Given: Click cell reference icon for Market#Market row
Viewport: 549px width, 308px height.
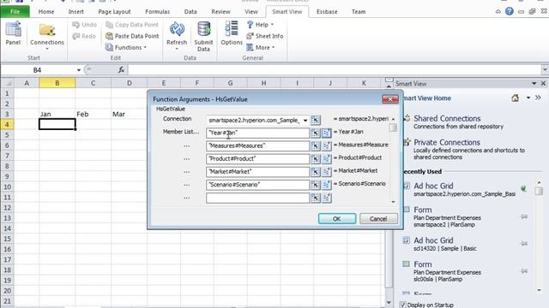Looking at the screenshot, I should pos(316,171).
